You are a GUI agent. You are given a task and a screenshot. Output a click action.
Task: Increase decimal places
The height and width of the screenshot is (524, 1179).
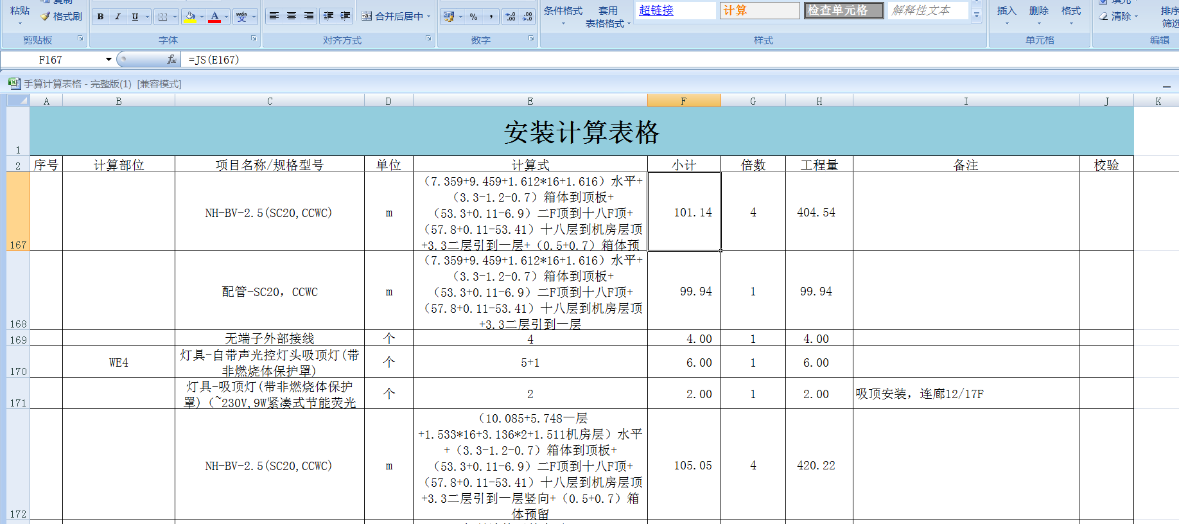511,17
